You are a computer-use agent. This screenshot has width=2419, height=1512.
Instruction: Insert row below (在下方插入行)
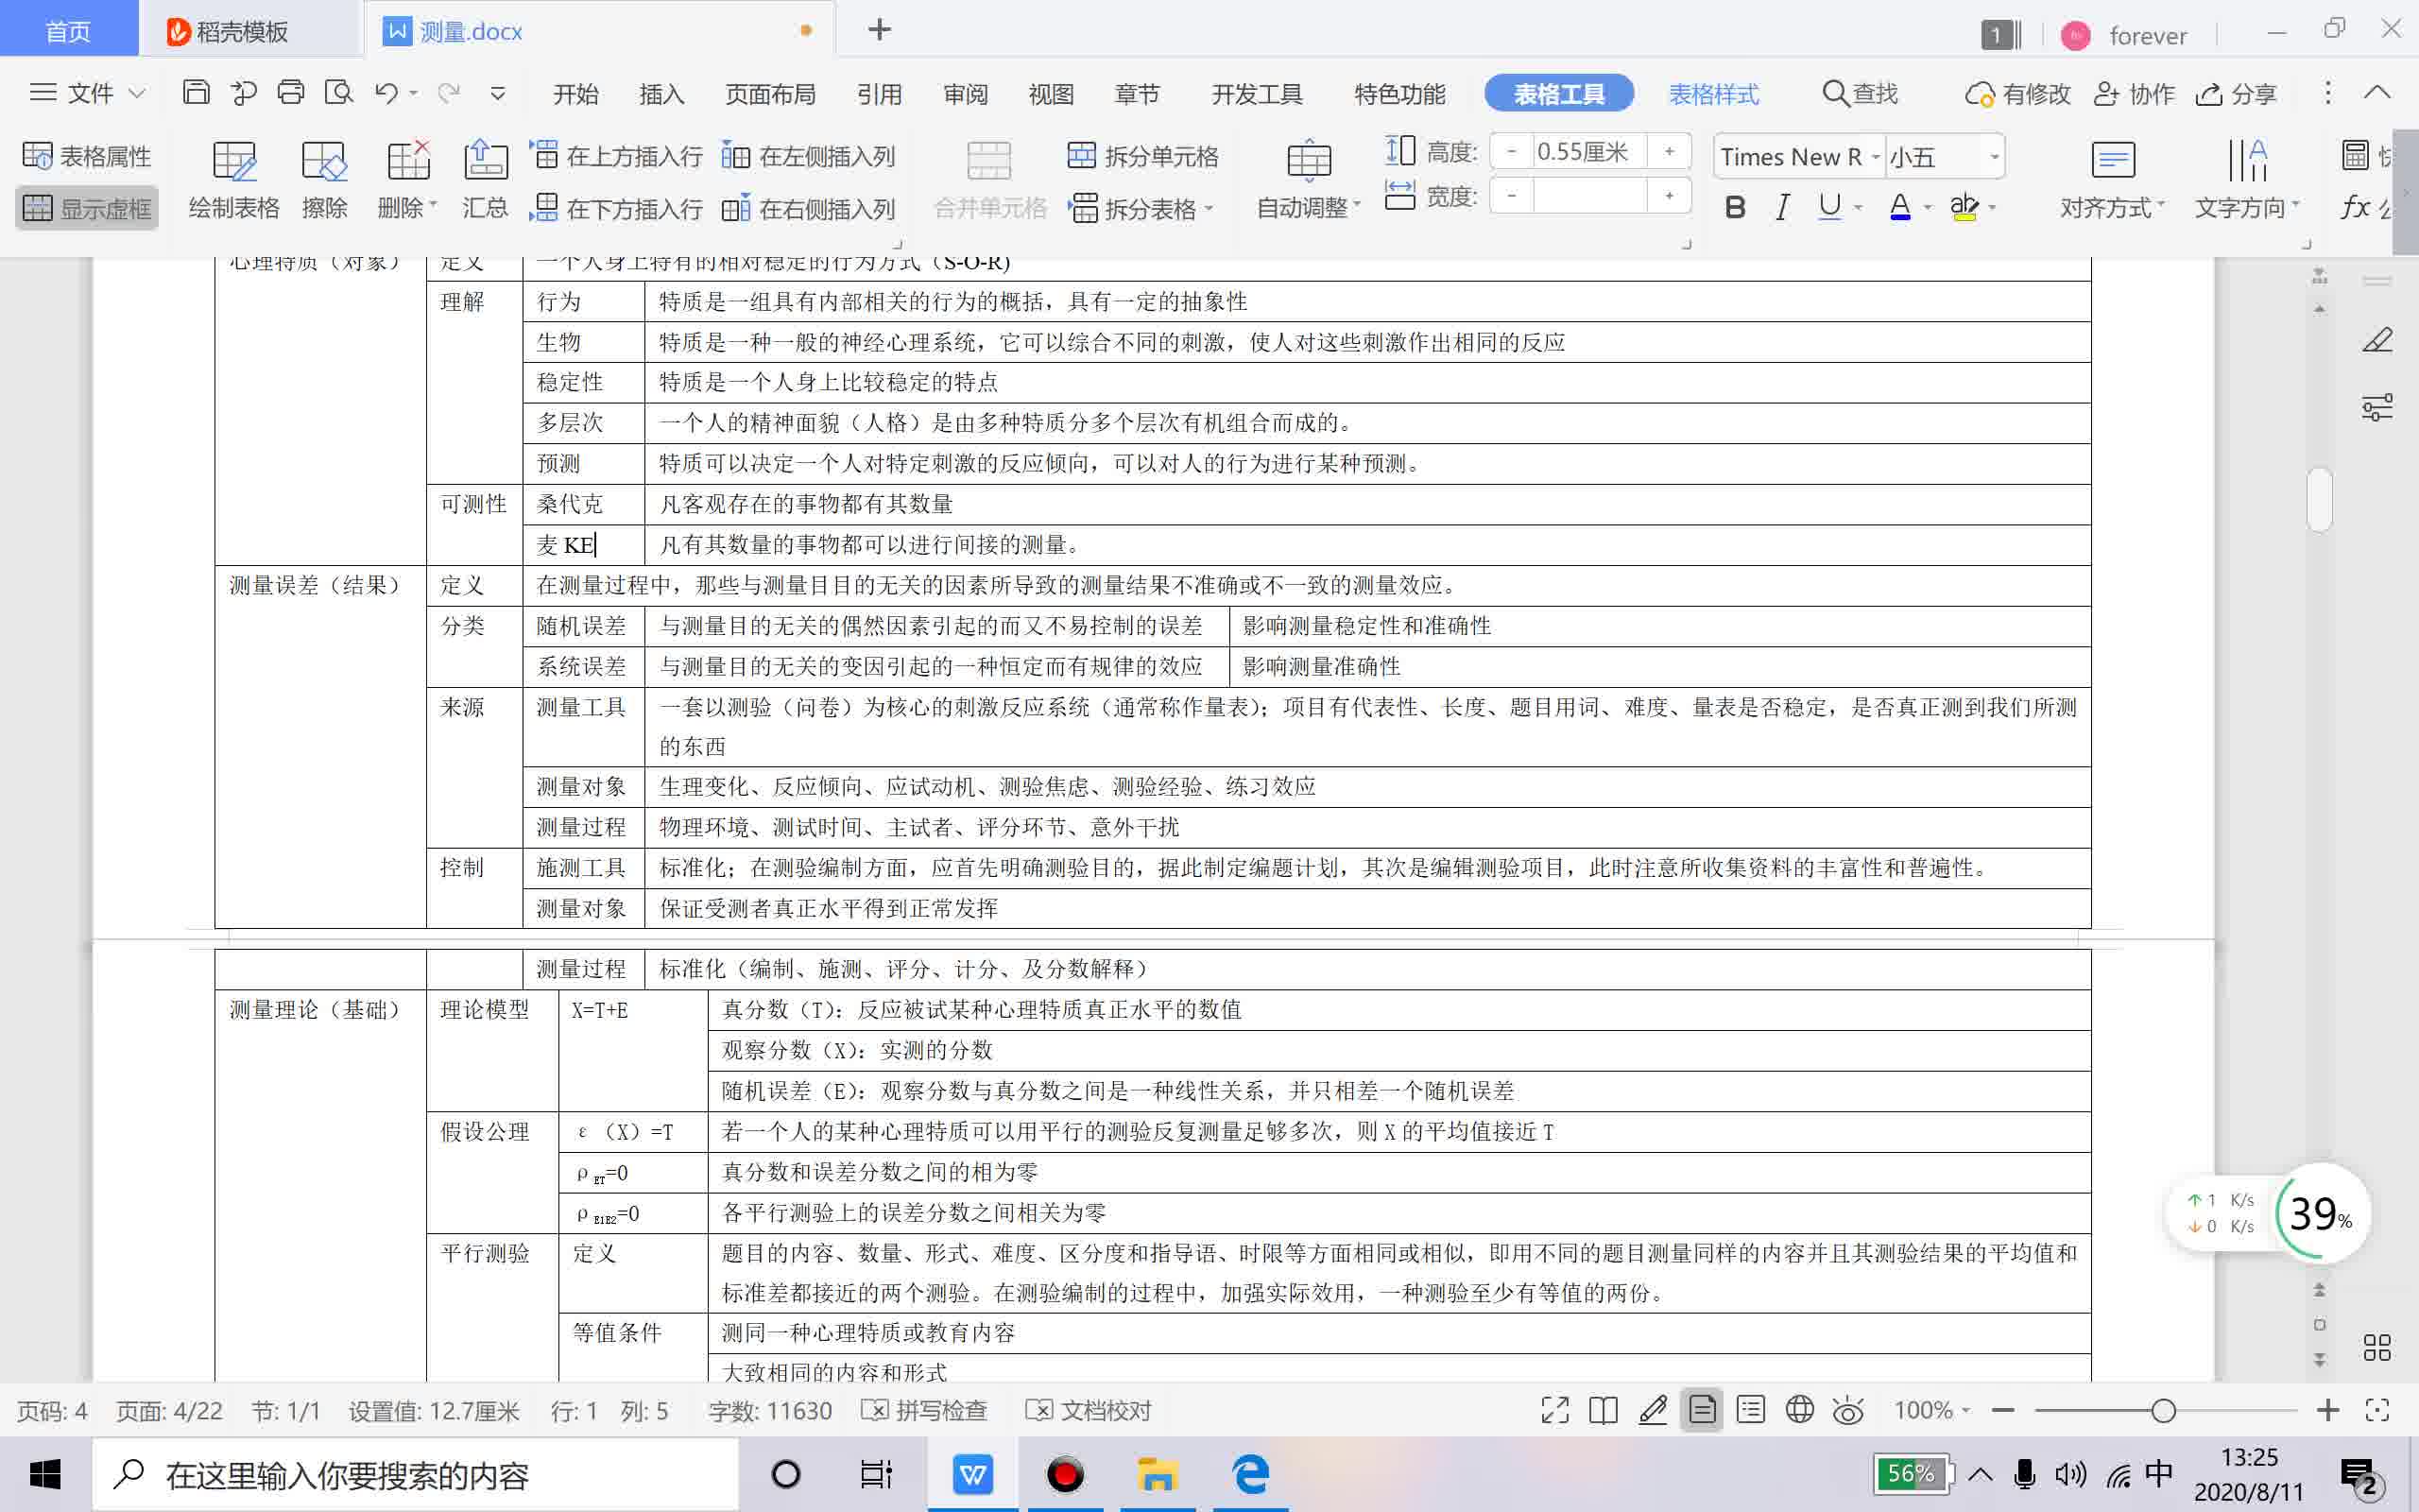tap(616, 208)
